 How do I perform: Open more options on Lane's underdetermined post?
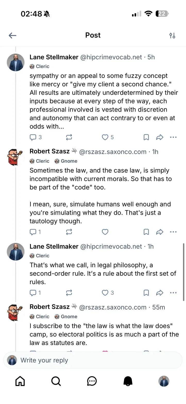[x=173, y=137]
